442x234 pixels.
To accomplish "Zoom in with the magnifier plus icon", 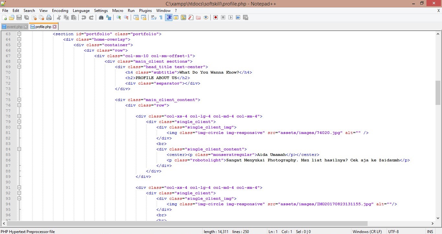I will pos(119,17).
